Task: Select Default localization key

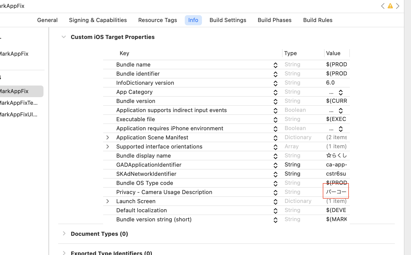Action: click(142, 210)
